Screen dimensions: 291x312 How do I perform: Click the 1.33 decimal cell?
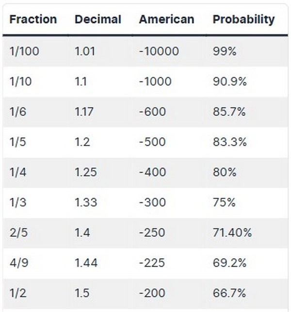click(86, 202)
